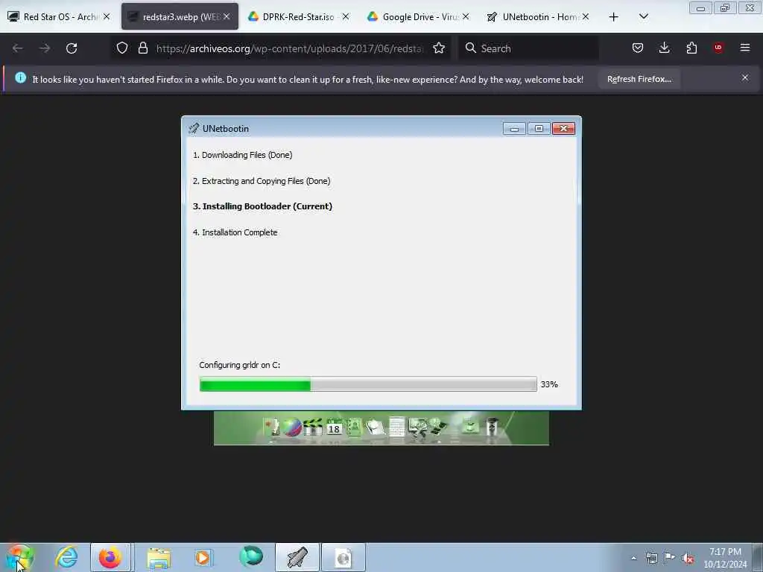Viewport: 763px width, 572px height.
Task: Dismiss the Firefox refresh notification bar
Action: coord(745,77)
